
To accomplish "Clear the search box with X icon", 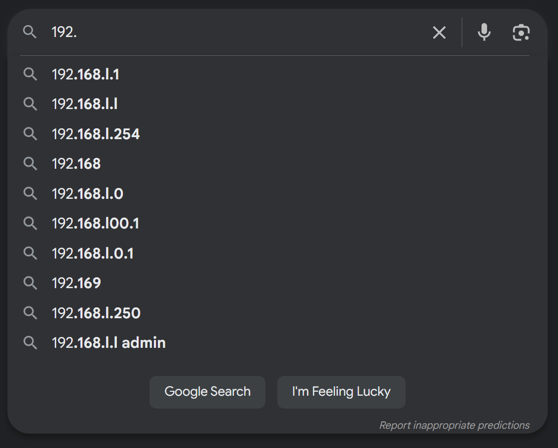I will 439,33.
